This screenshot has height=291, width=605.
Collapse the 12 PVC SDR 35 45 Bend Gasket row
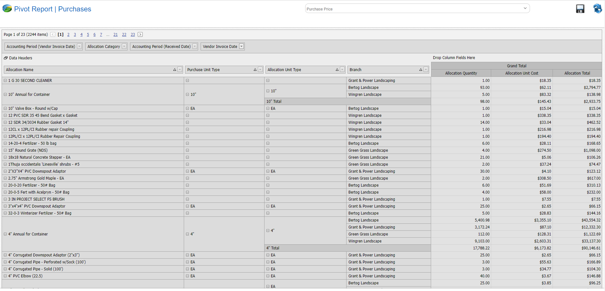coord(5,116)
